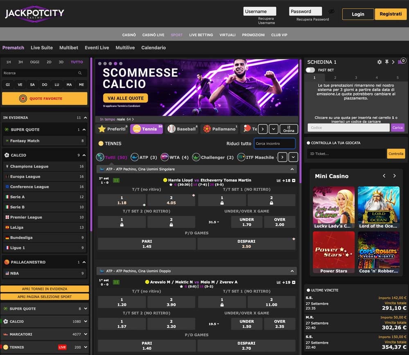Viewport: 409px width, 355px height.
Task: Open the 31.5 games line dropdown
Action: point(213,222)
